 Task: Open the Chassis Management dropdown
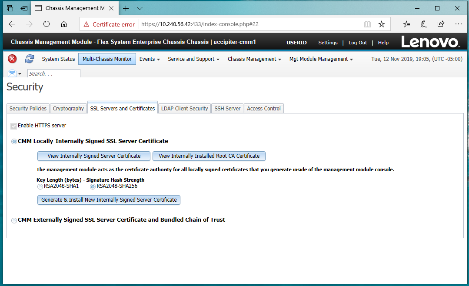tap(254, 59)
